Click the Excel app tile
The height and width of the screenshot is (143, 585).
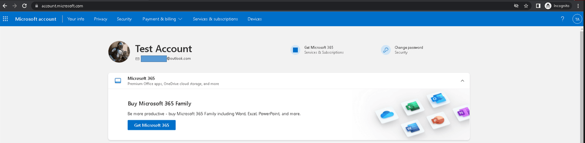coord(412,107)
